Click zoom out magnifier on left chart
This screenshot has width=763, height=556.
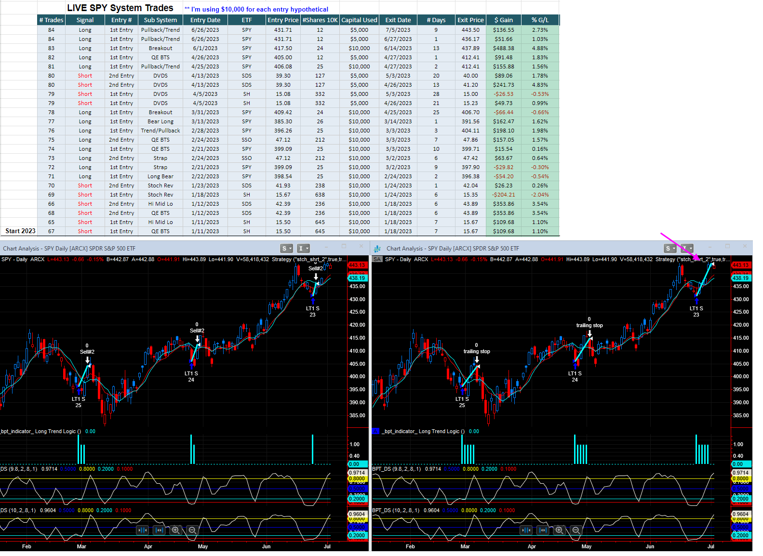[192, 530]
